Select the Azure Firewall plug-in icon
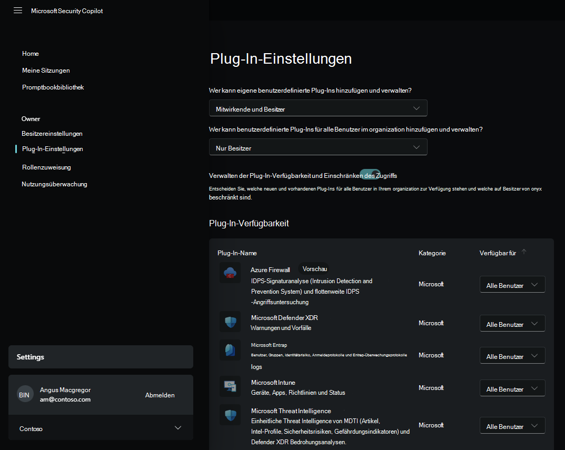Viewport: 565px width, 450px height. point(230,273)
